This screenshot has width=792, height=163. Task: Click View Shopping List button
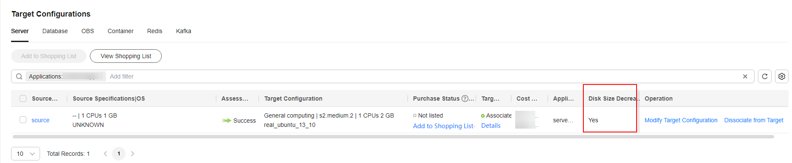(x=126, y=56)
